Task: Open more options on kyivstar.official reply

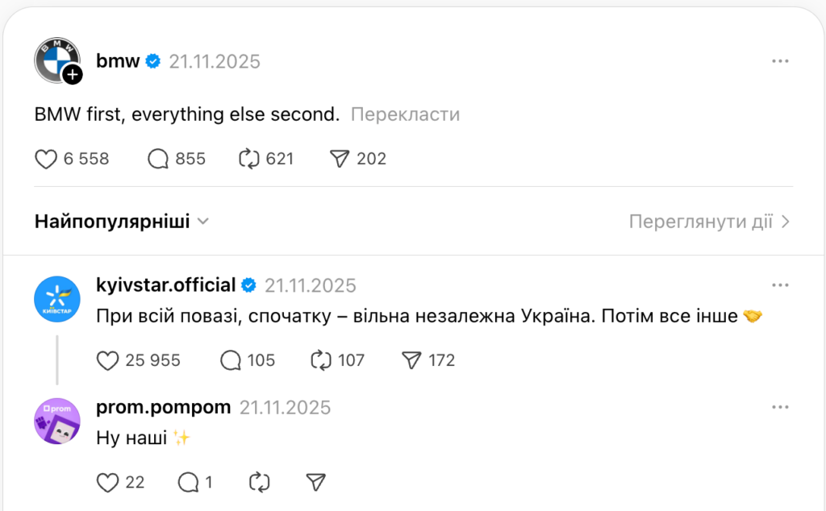Action: 779,285
